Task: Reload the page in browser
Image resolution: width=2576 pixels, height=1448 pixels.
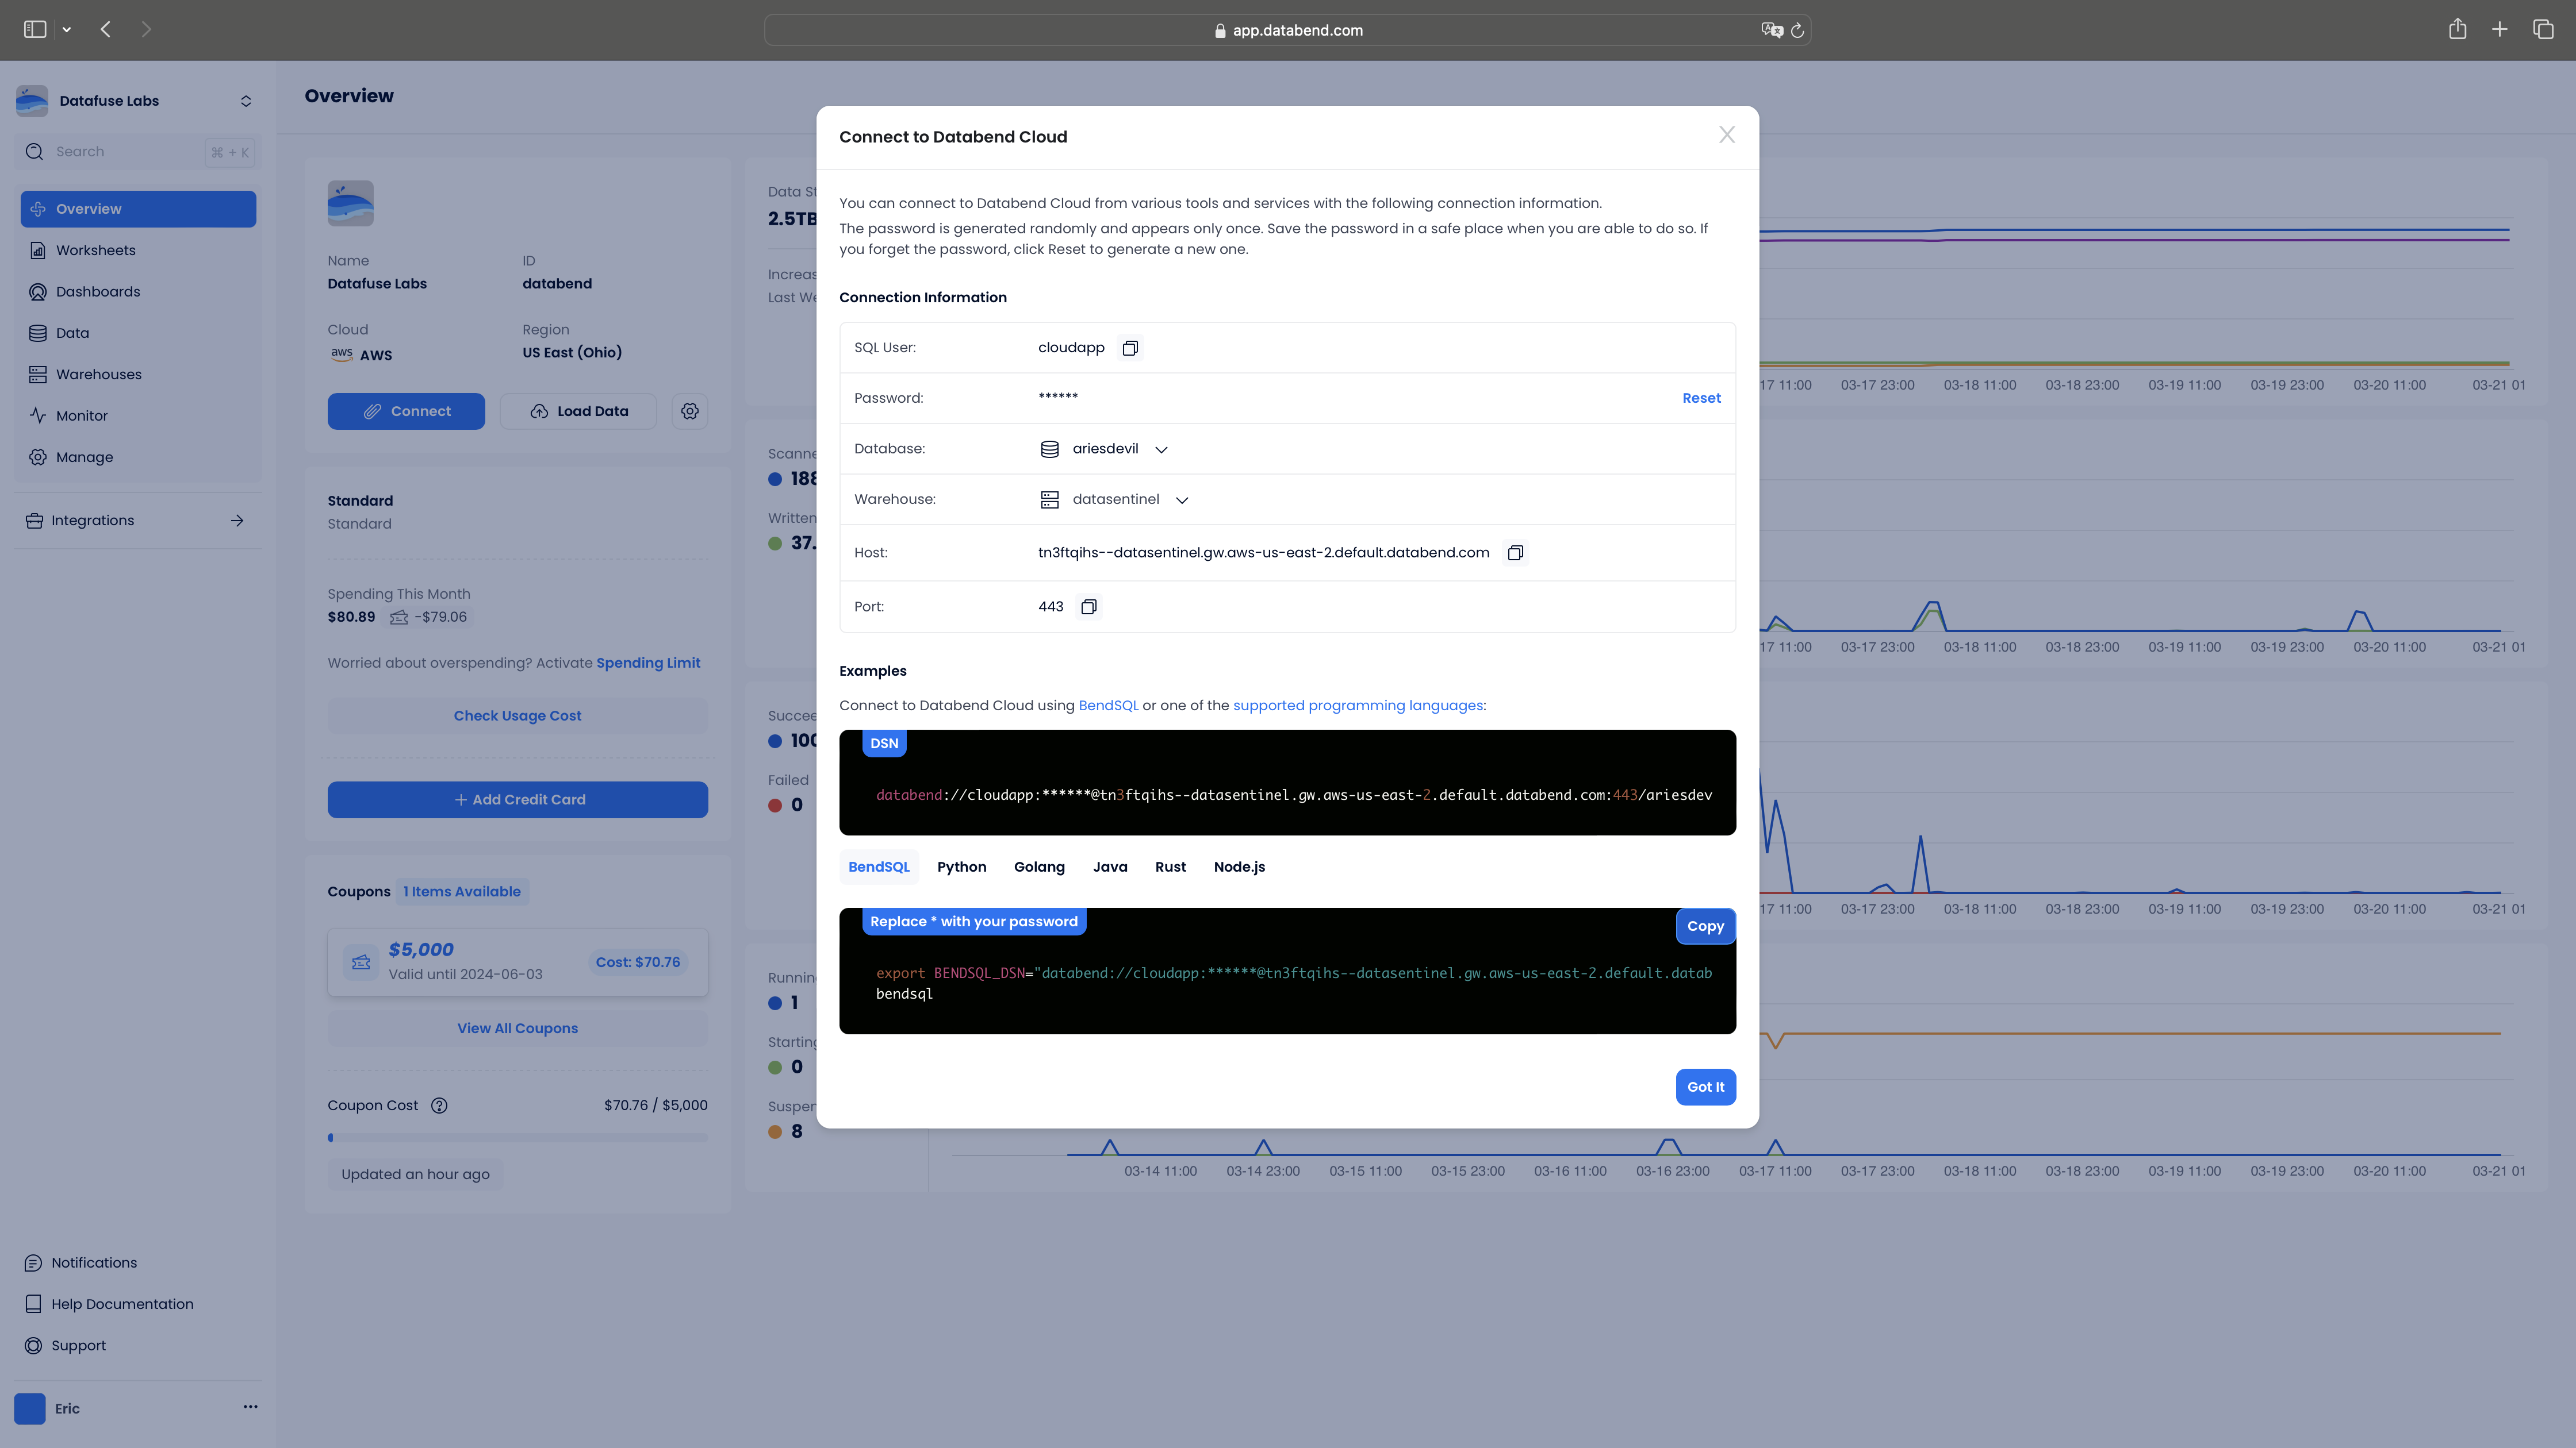Action: [x=1797, y=30]
